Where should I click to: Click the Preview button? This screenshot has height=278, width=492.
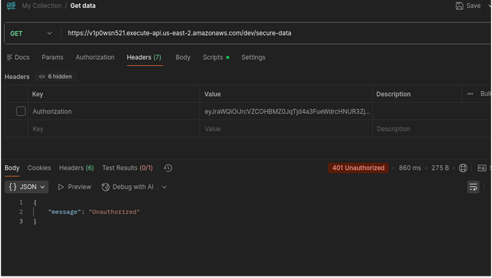(x=75, y=187)
